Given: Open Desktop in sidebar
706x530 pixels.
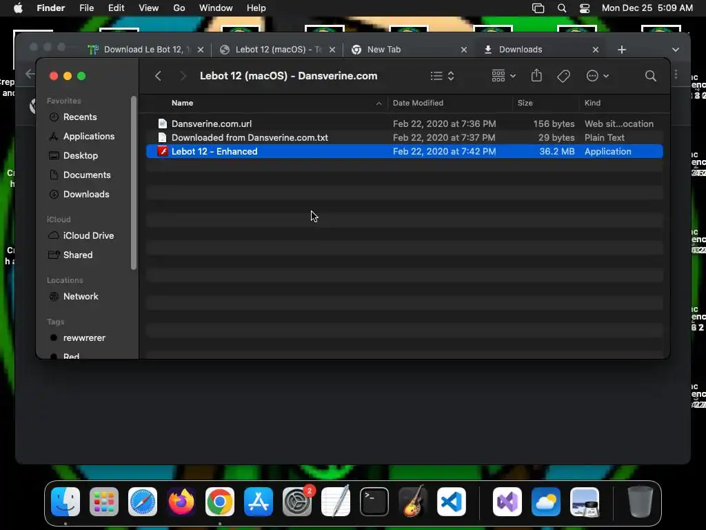Looking at the screenshot, I should (73, 155).
